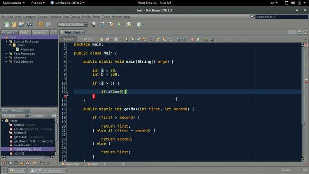Screen dimensions: 309x174
Task: Click the Build Project hammer icon
Action: (x=103, y=25)
